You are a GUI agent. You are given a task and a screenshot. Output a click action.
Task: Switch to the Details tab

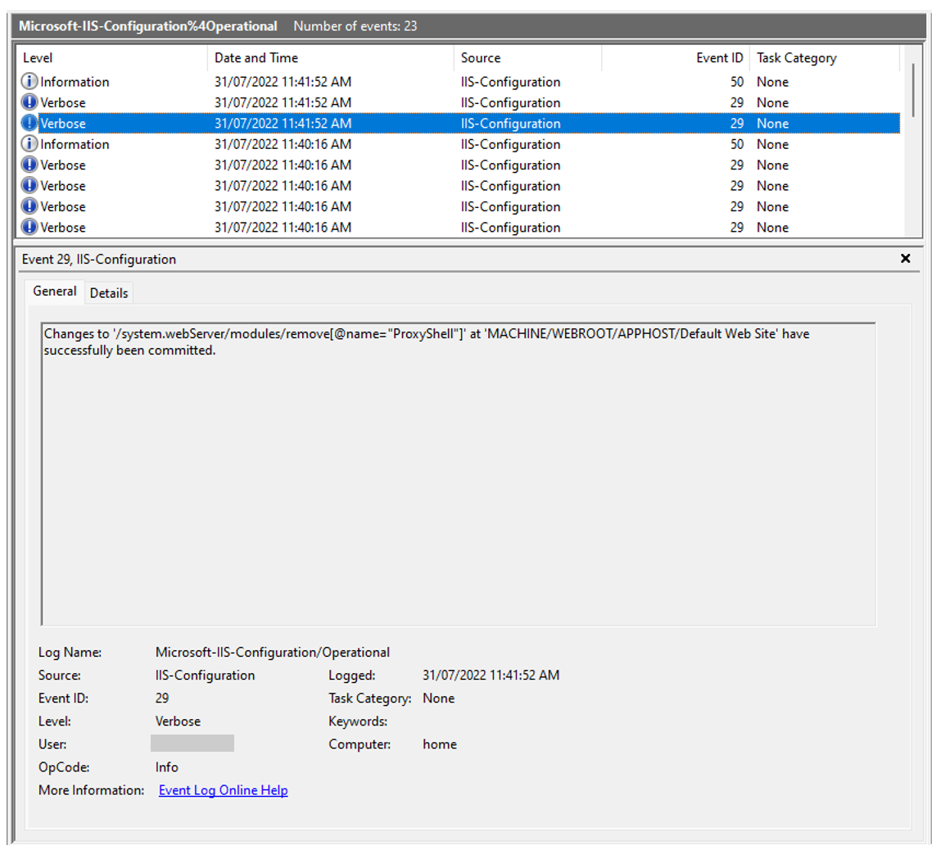coord(109,292)
